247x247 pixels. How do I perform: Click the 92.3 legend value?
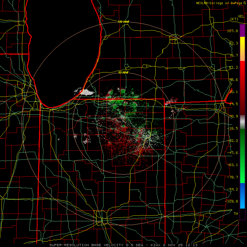234,43
